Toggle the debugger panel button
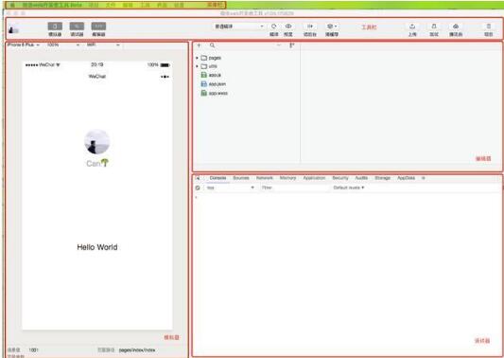Image resolution: width=504 pixels, height=358 pixels. [77, 27]
